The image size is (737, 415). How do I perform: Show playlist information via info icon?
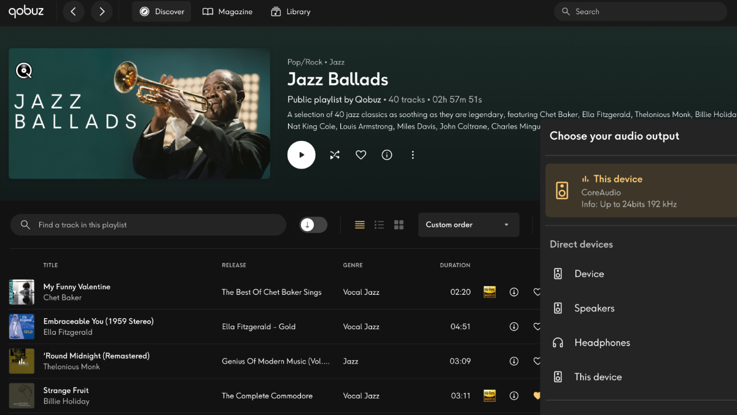pos(387,155)
